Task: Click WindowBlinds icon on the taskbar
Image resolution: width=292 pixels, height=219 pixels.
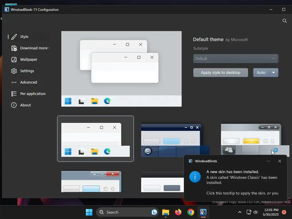Action: pyautogui.click(x=203, y=212)
